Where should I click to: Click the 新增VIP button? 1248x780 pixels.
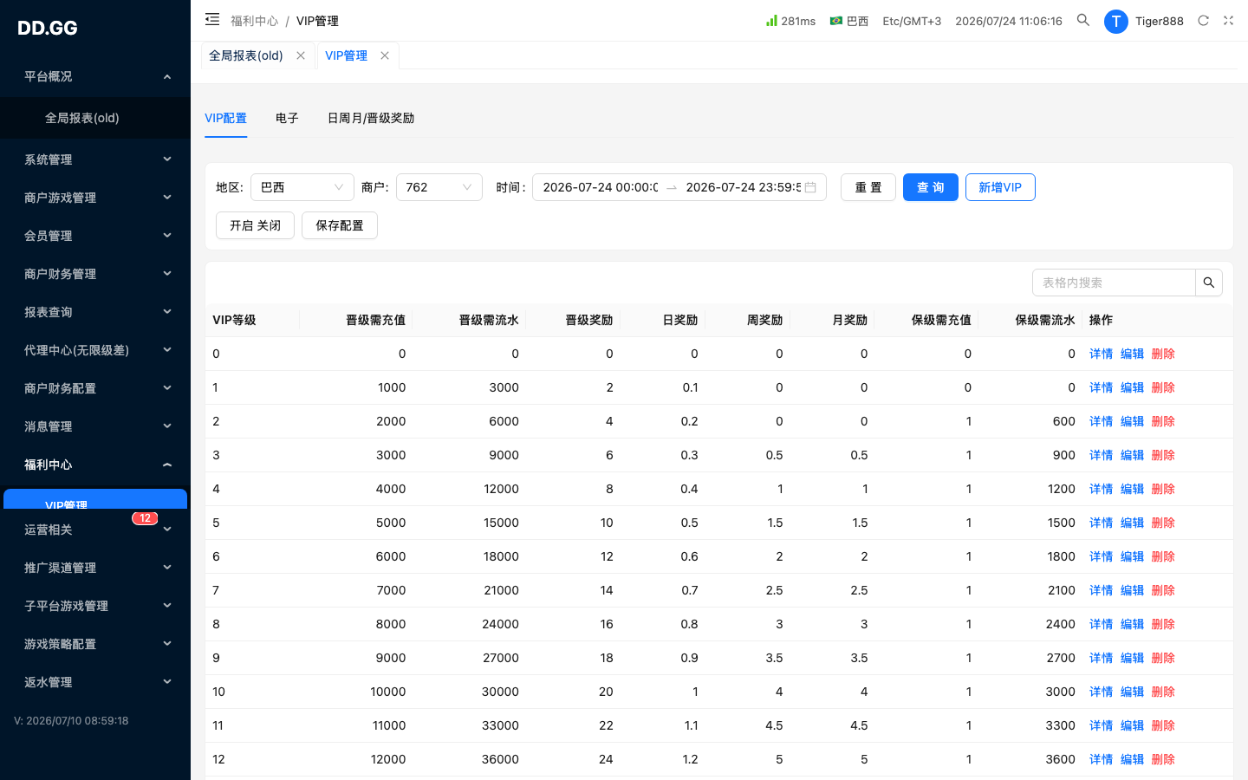pyautogui.click(x=1000, y=187)
